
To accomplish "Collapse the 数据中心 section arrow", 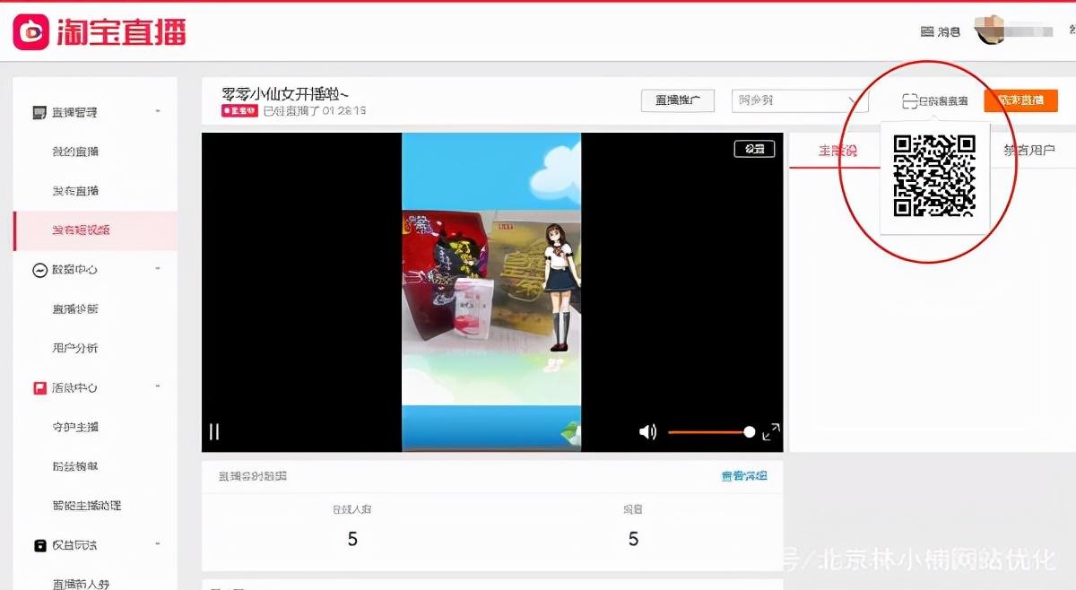I will [158, 269].
